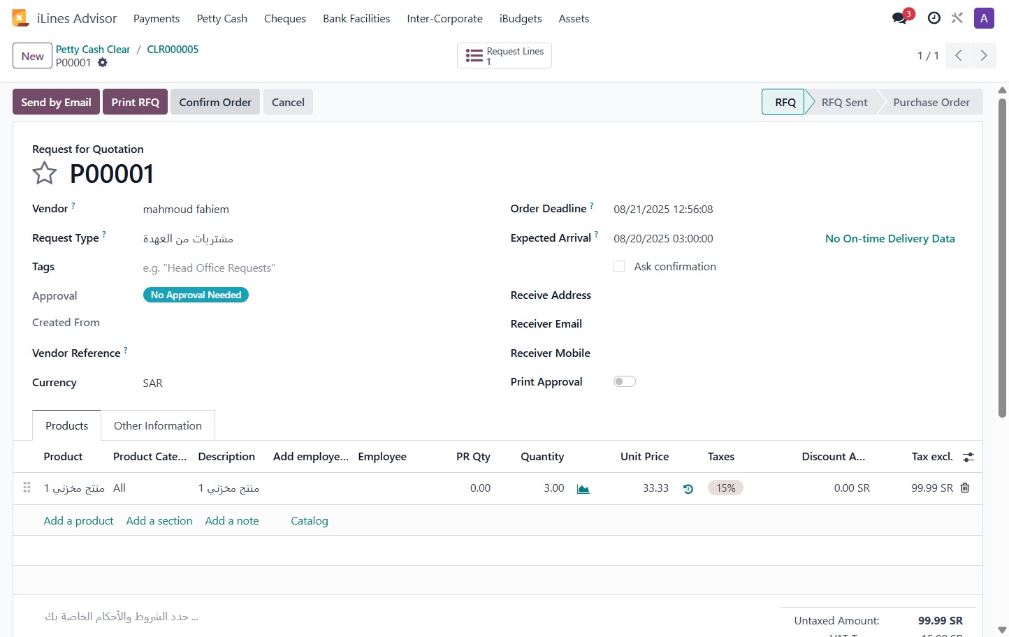Click the Cancel button
The image size is (1009, 637).
pyautogui.click(x=288, y=102)
